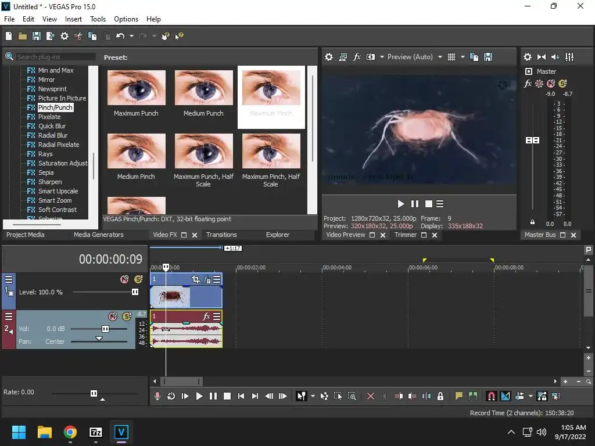This screenshot has width=595, height=446.
Task: Open preview transport more options menu
Action: pyautogui.click(x=440, y=204)
